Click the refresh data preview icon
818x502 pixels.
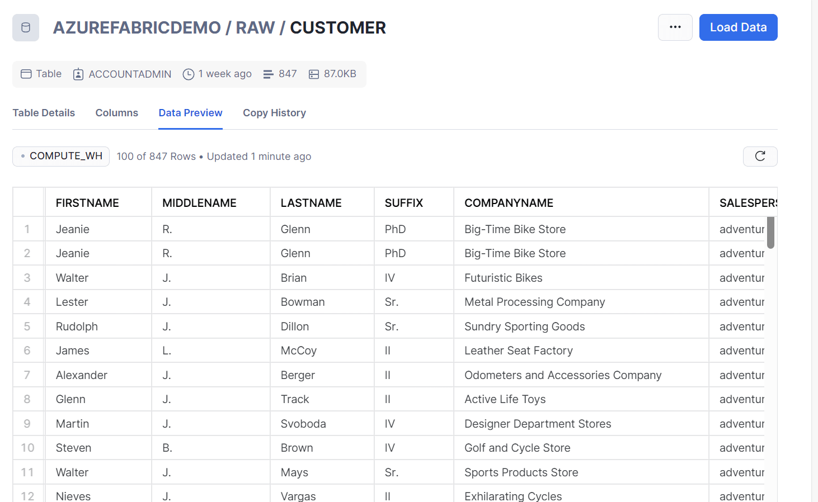[760, 157]
